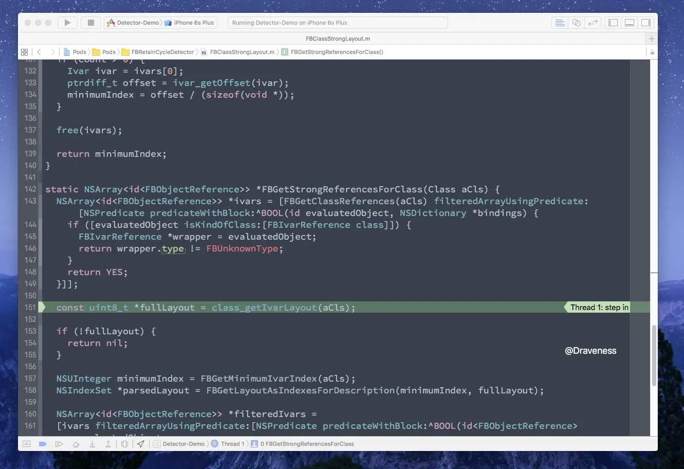
Task: Select frame 0 FBGetStrongReferencesForClass
Action: pos(302,444)
